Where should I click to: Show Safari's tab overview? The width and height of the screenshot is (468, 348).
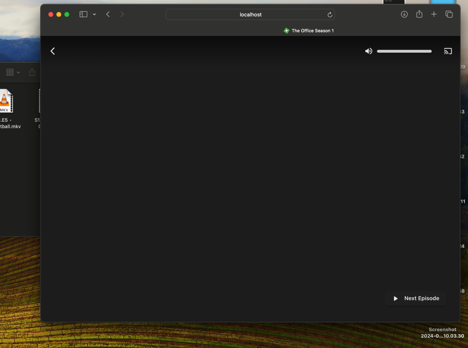pyautogui.click(x=449, y=14)
